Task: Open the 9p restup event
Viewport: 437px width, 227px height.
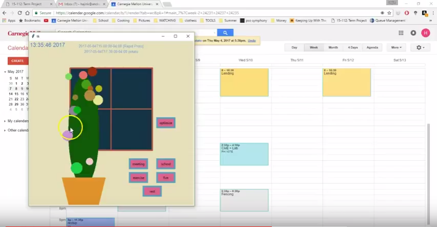Action: coord(91,222)
